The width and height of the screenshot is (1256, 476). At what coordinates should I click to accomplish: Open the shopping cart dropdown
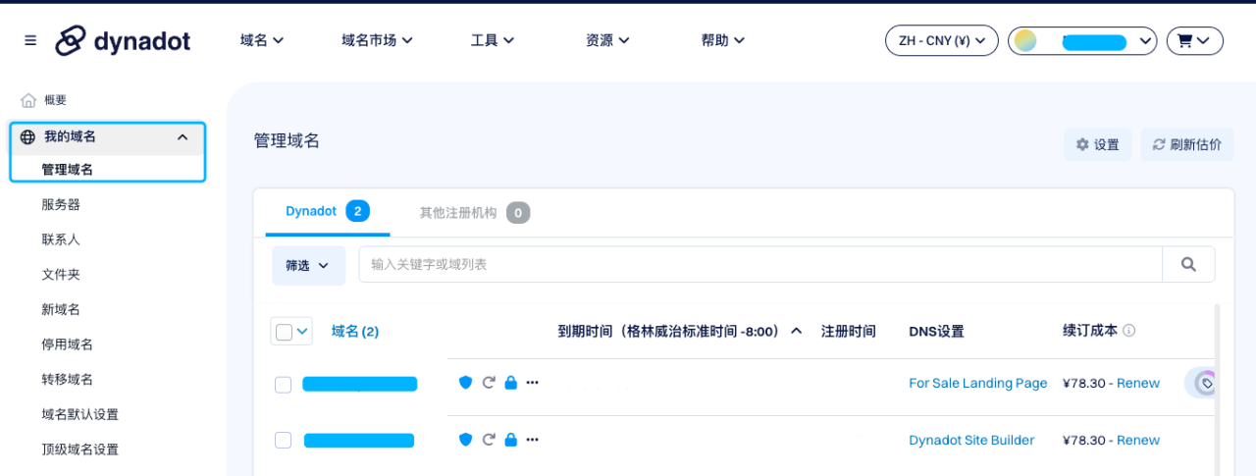coord(1194,40)
